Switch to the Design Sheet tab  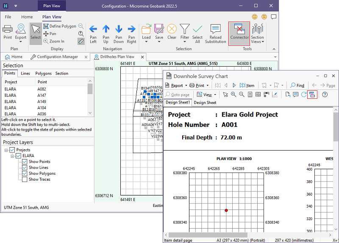(x=205, y=102)
